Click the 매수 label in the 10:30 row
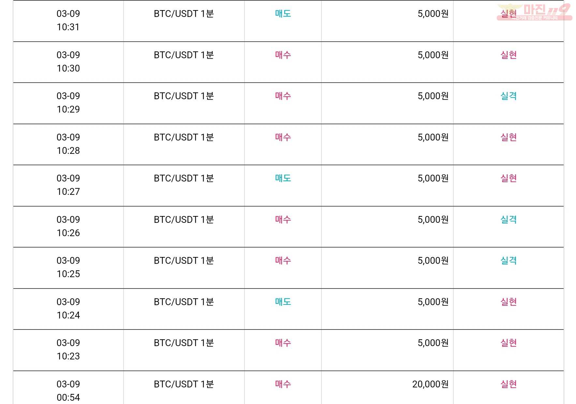The image size is (576, 404). (283, 55)
